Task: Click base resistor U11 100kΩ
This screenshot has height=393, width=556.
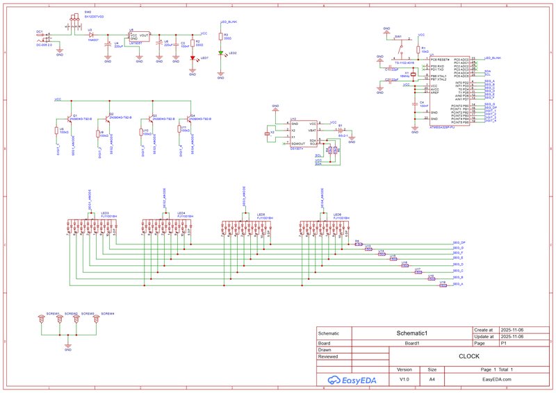Action: tap(179, 129)
